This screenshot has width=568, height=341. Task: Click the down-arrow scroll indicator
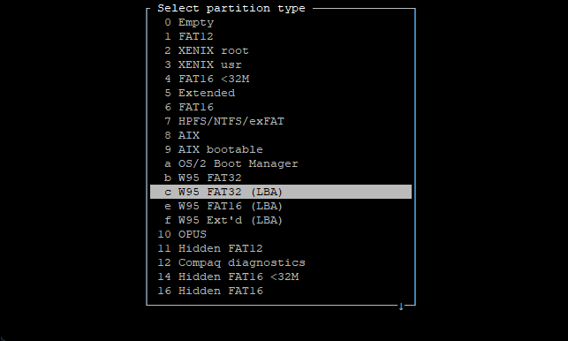(401, 307)
